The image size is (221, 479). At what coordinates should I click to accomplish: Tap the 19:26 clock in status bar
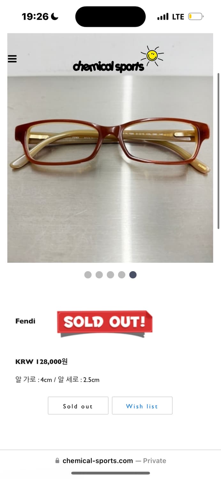pyautogui.click(x=35, y=17)
